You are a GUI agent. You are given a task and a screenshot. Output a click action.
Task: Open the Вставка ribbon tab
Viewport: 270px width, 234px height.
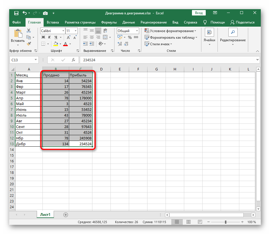pos(53,22)
